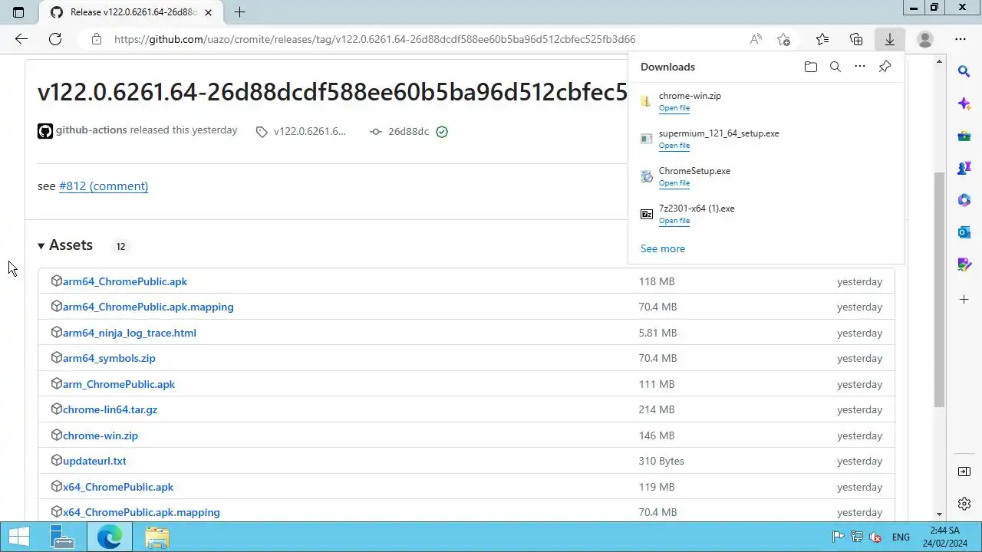Refresh the current page
Viewport: 982px width, 552px height.
(55, 39)
